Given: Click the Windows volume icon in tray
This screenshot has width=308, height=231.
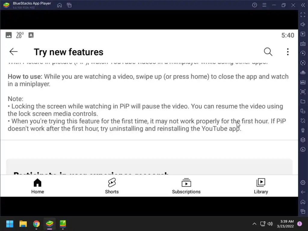Looking at the screenshot, I should pyautogui.click(x=270, y=224).
